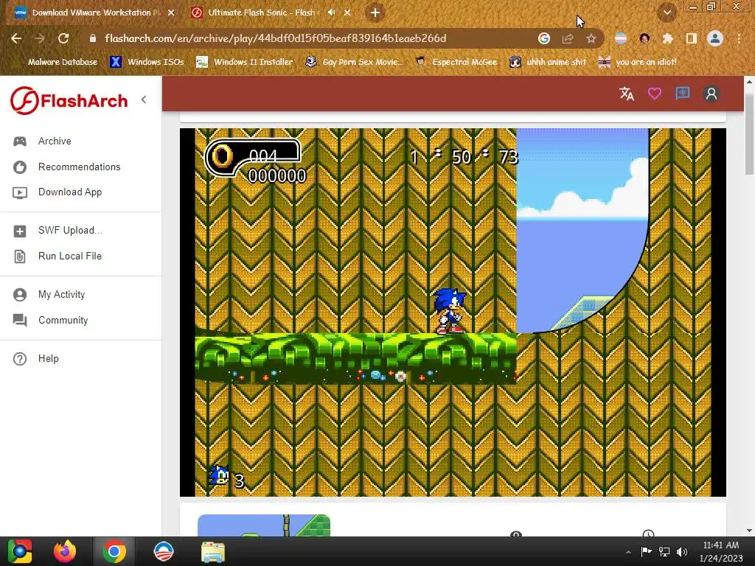755x566 pixels.
Task: Click the browser back arrow
Action: tap(16, 38)
